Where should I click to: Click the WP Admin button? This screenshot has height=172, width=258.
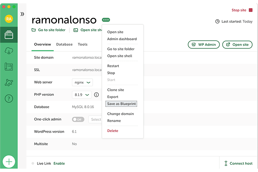(204, 45)
